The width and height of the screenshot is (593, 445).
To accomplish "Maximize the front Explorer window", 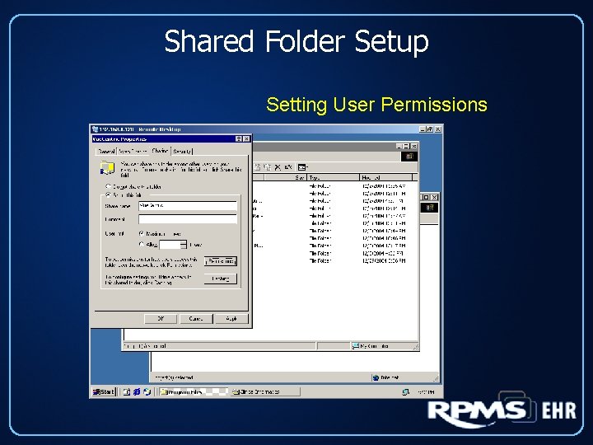I will [407, 146].
